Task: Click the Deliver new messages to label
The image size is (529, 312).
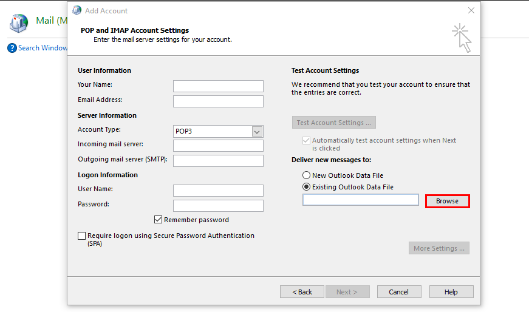Action: click(331, 160)
